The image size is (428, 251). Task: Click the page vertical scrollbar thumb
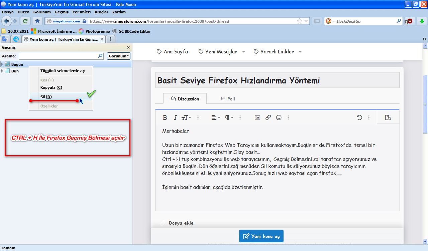tap(425, 104)
